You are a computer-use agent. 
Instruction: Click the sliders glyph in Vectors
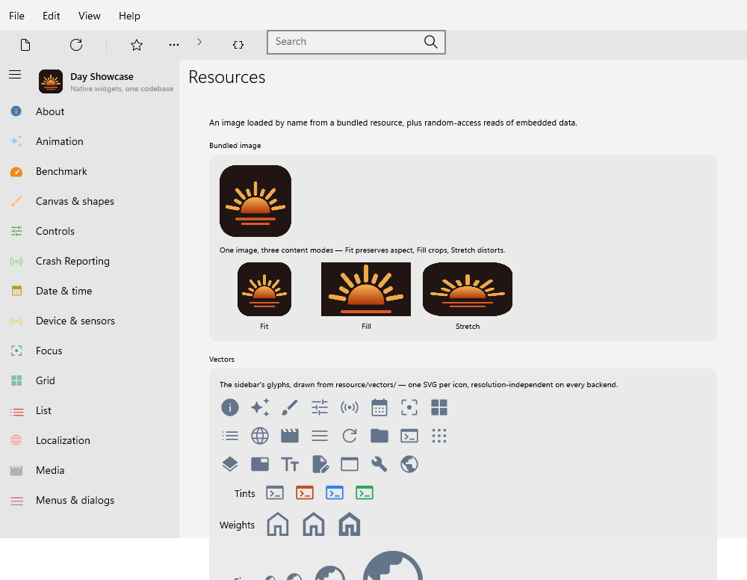tap(320, 407)
